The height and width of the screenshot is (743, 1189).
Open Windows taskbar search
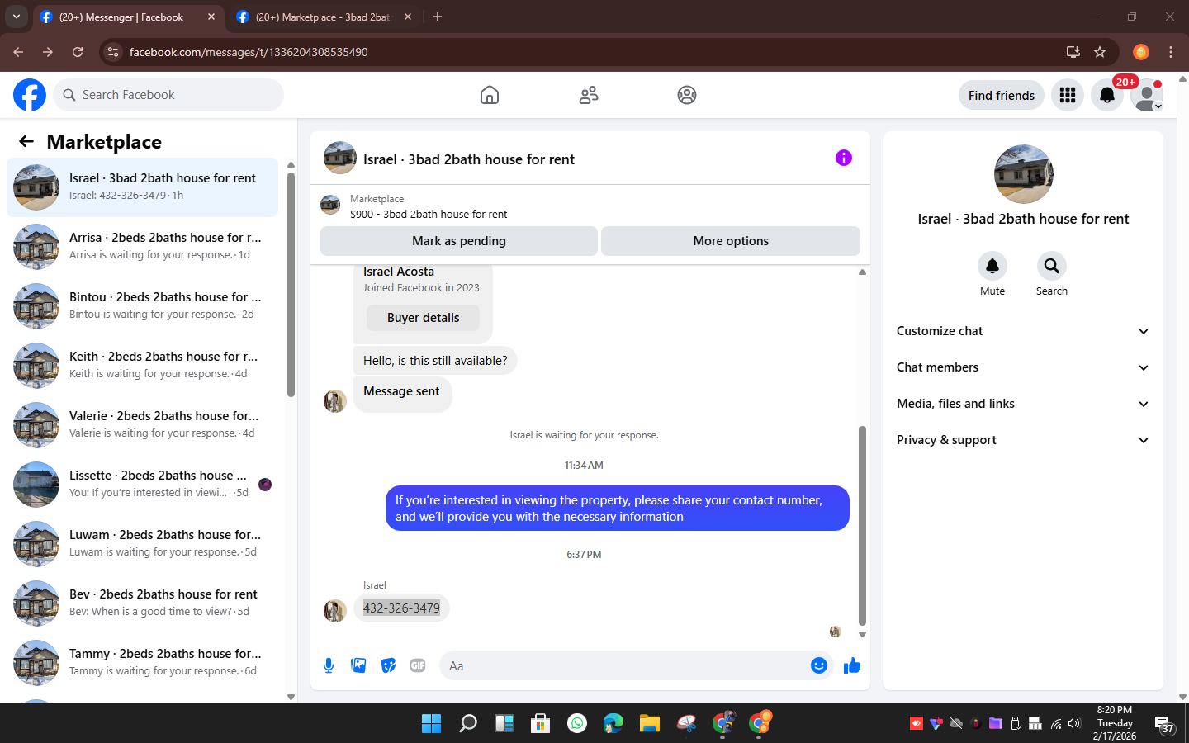coord(467,724)
